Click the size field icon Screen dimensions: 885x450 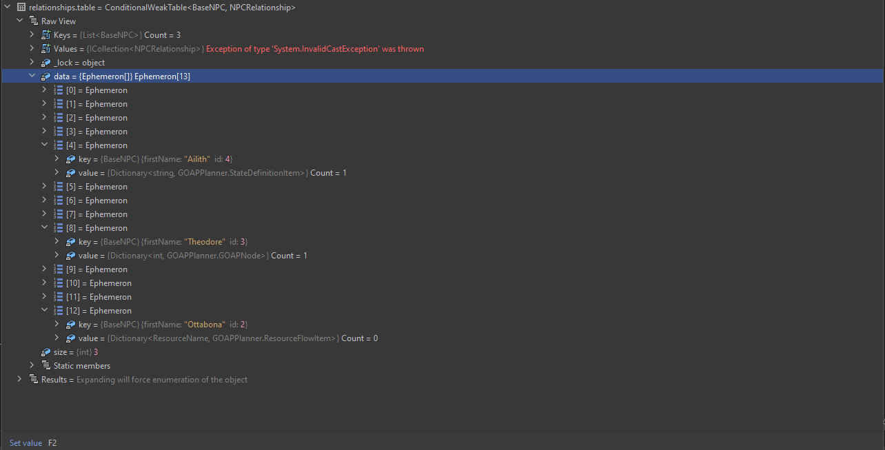click(45, 351)
